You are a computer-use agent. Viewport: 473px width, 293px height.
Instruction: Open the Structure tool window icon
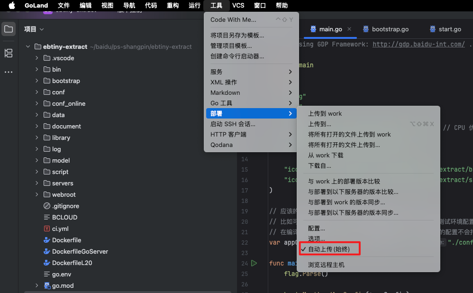point(9,53)
